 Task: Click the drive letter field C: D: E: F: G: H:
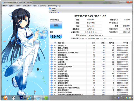coord(91,32)
